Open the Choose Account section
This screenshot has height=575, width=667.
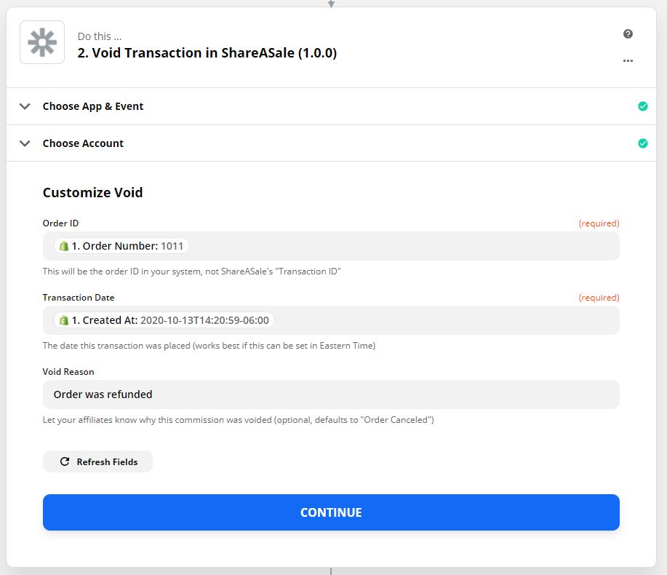click(x=331, y=143)
